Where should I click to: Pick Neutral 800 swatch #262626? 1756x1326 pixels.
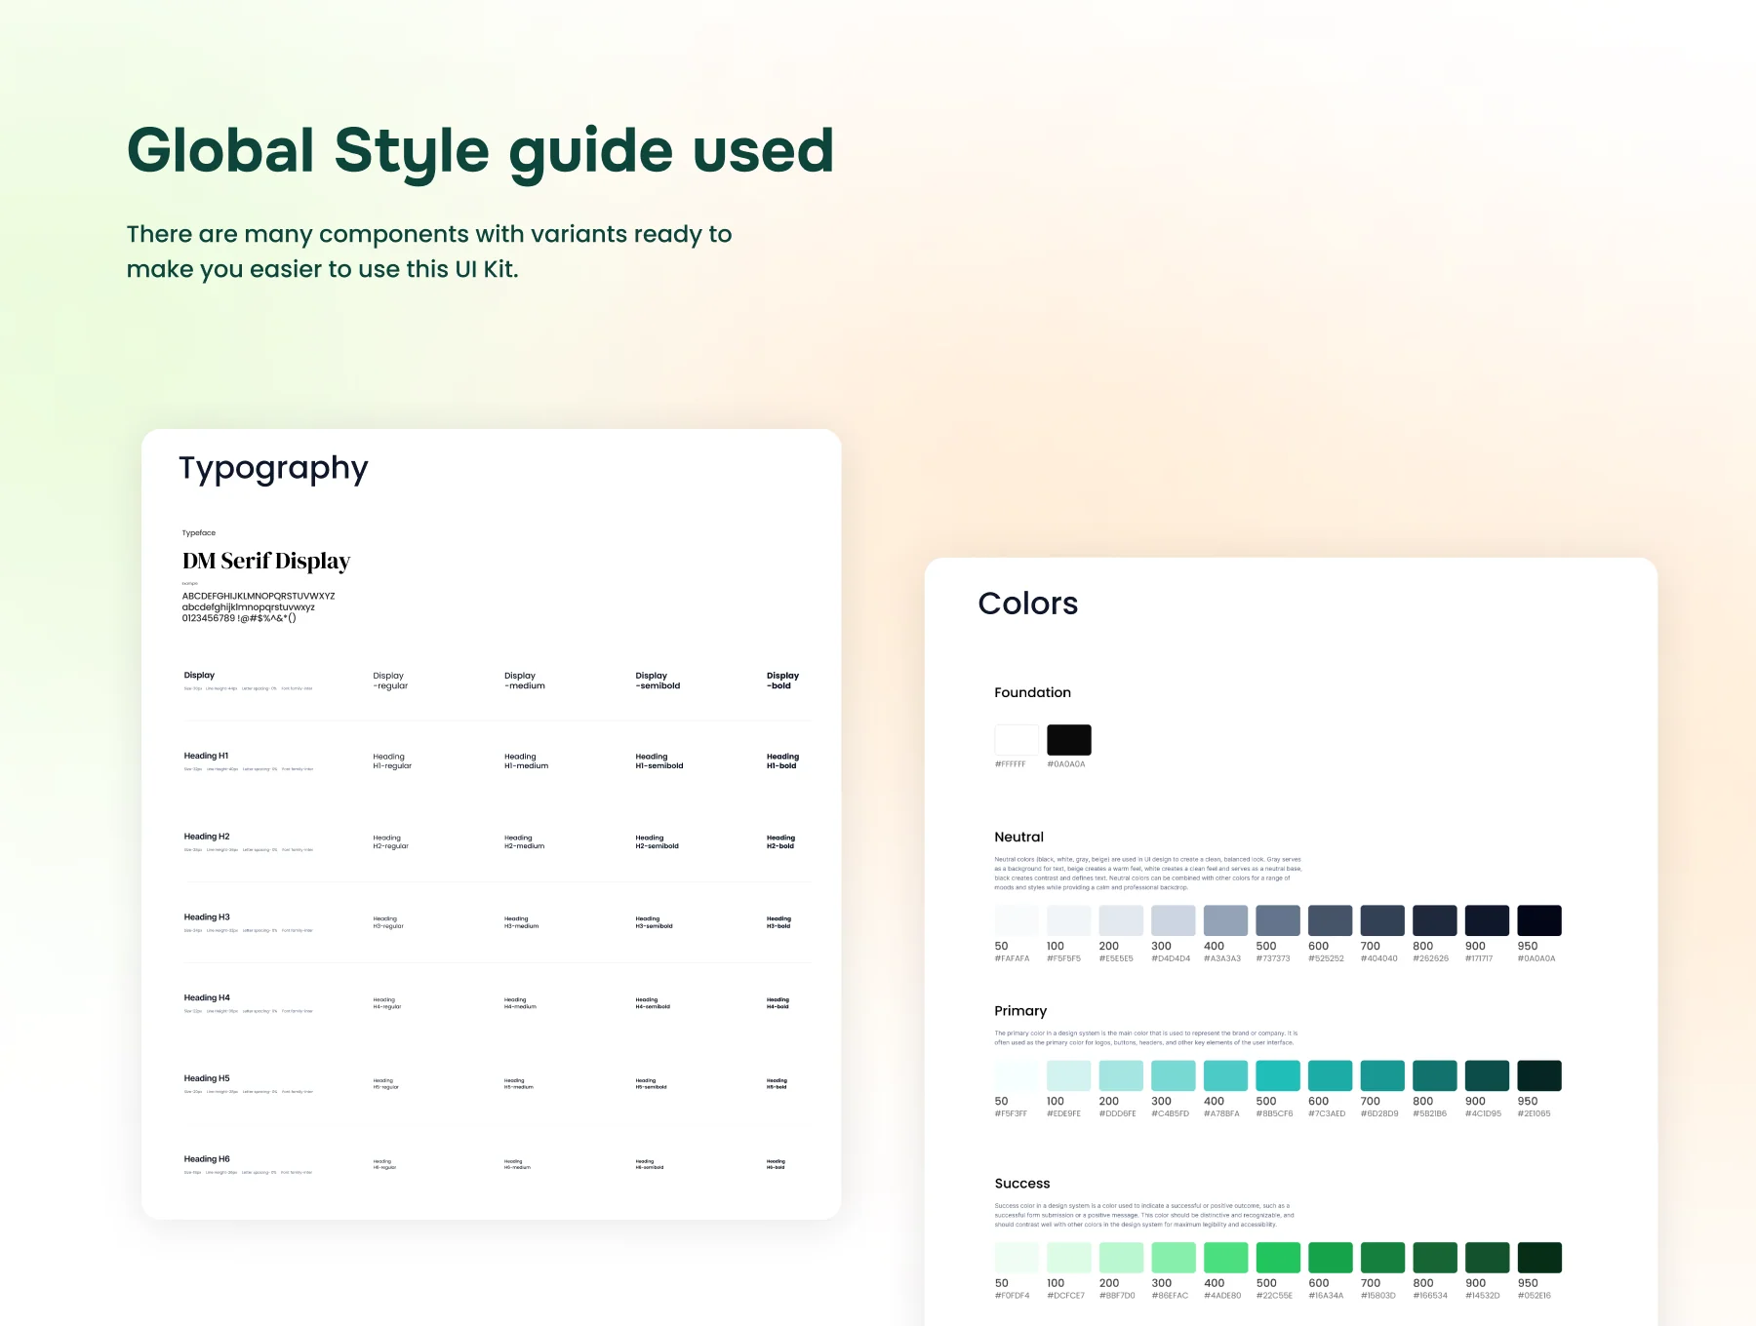(x=1435, y=920)
